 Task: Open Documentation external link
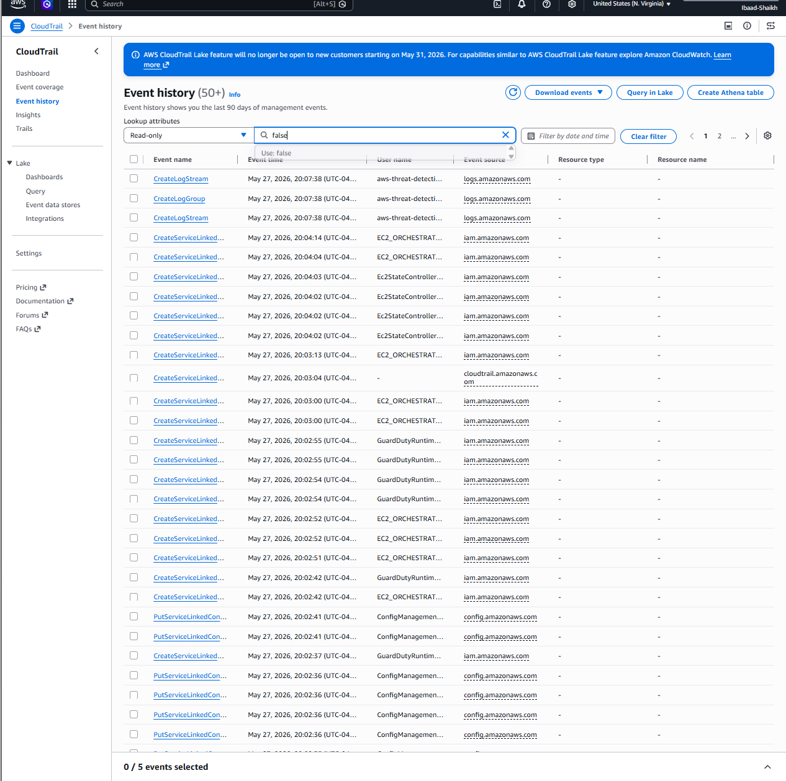click(x=45, y=301)
